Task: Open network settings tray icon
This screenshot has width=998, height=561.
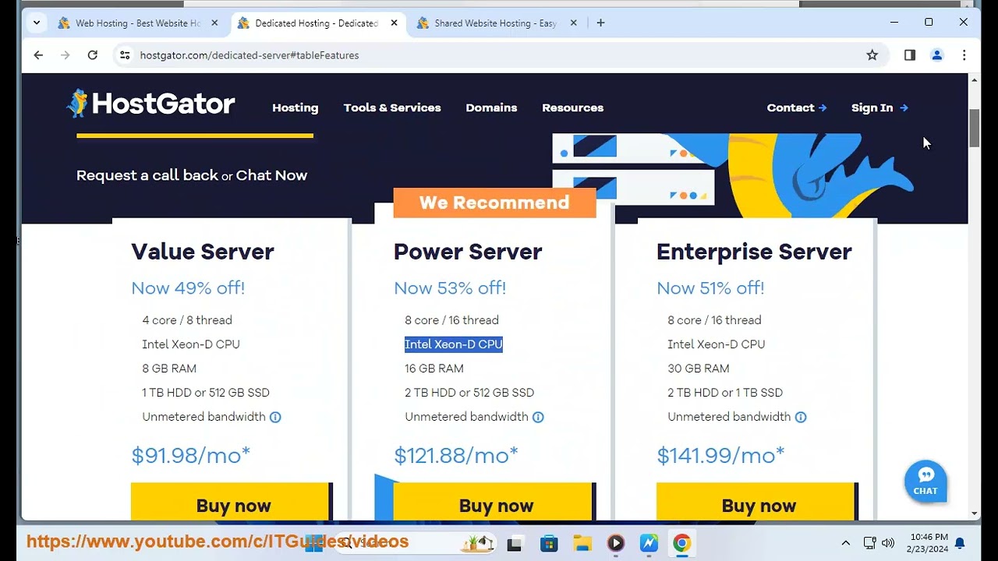Action: 870,543
